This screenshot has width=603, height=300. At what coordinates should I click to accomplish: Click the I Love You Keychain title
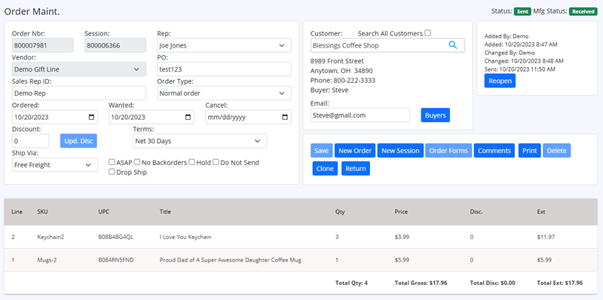click(185, 237)
